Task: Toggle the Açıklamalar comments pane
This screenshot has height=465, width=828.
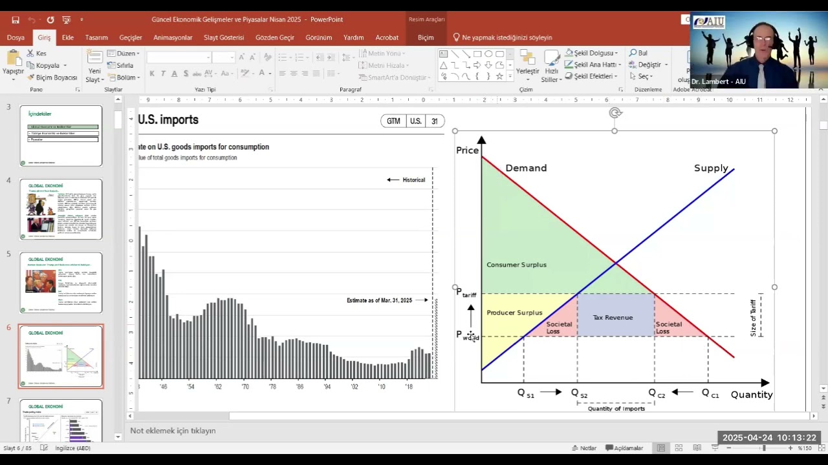Action: click(624, 448)
